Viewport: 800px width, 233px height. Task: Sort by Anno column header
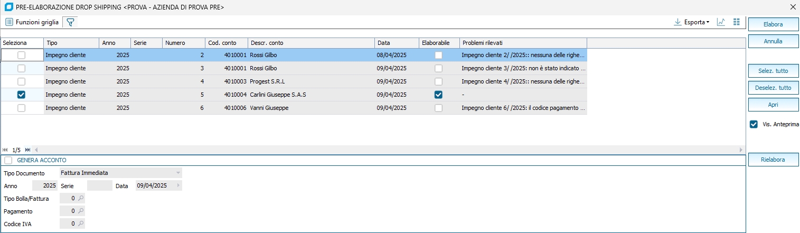[x=115, y=43]
